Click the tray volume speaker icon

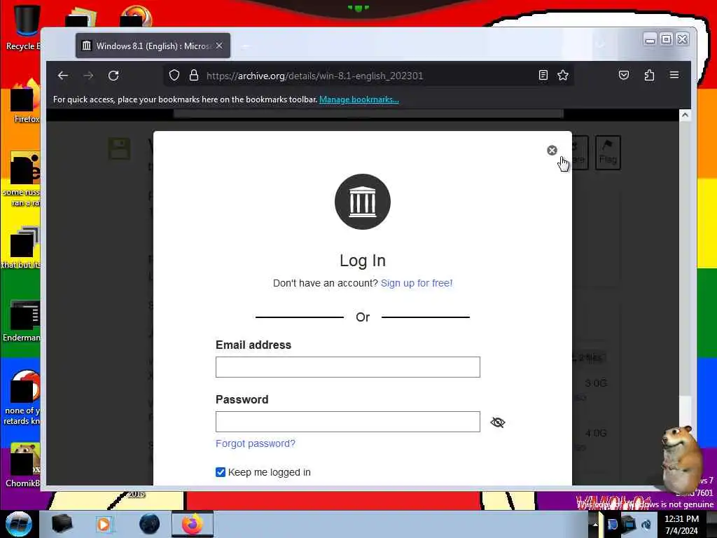pos(646,524)
